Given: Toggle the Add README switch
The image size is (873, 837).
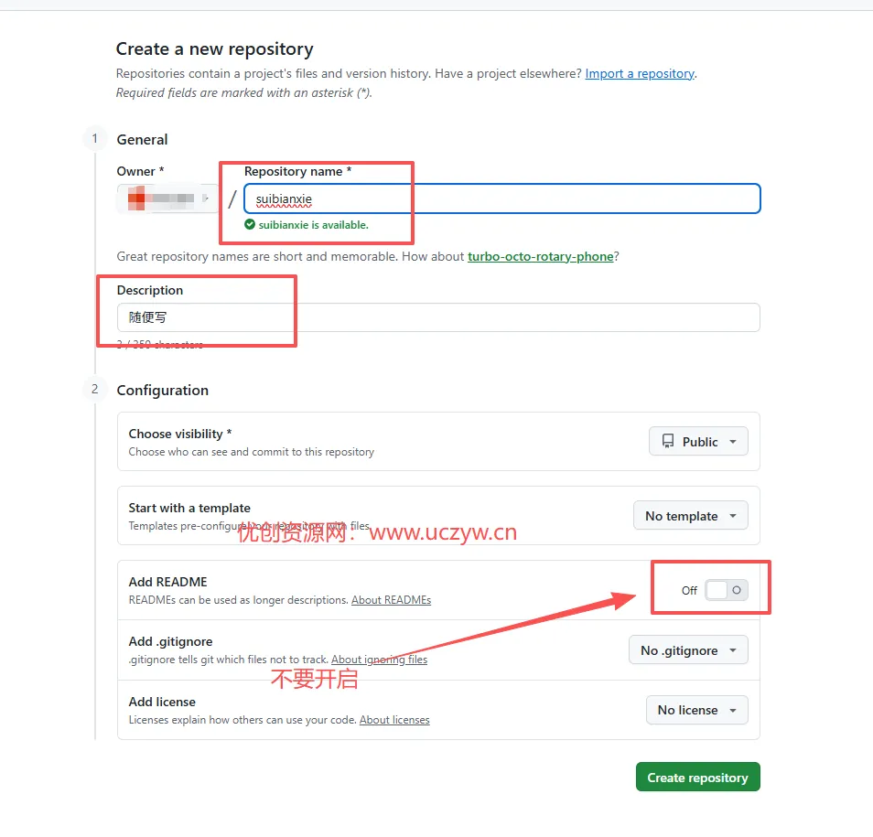Looking at the screenshot, I should coord(727,590).
